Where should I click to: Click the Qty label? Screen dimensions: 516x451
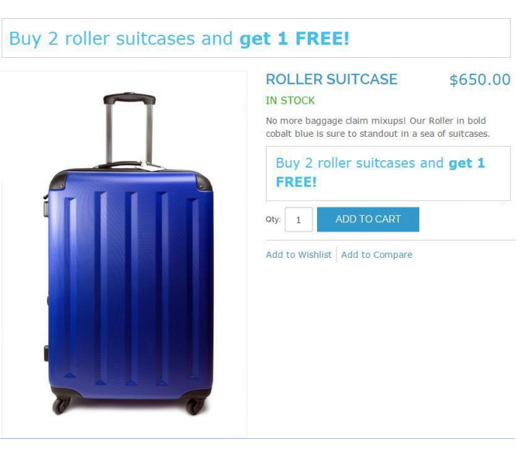273,219
